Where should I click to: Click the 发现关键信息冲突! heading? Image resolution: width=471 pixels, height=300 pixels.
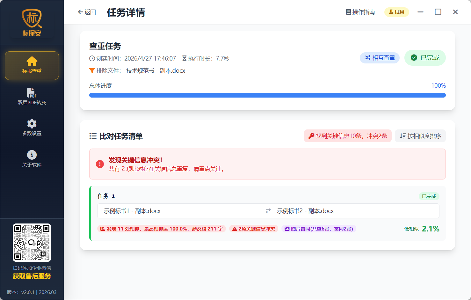pyautogui.click(x=135, y=160)
